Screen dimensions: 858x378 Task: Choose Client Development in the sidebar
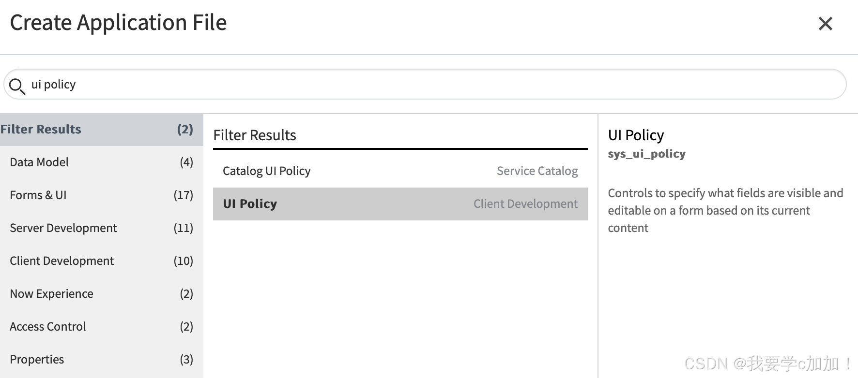click(x=101, y=261)
